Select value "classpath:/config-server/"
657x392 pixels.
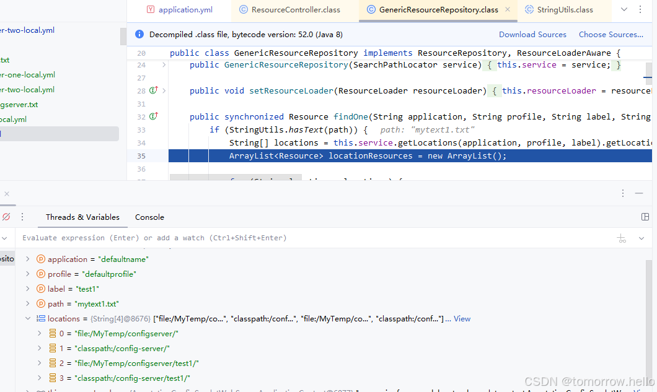pyautogui.click(x=122, y=349)
